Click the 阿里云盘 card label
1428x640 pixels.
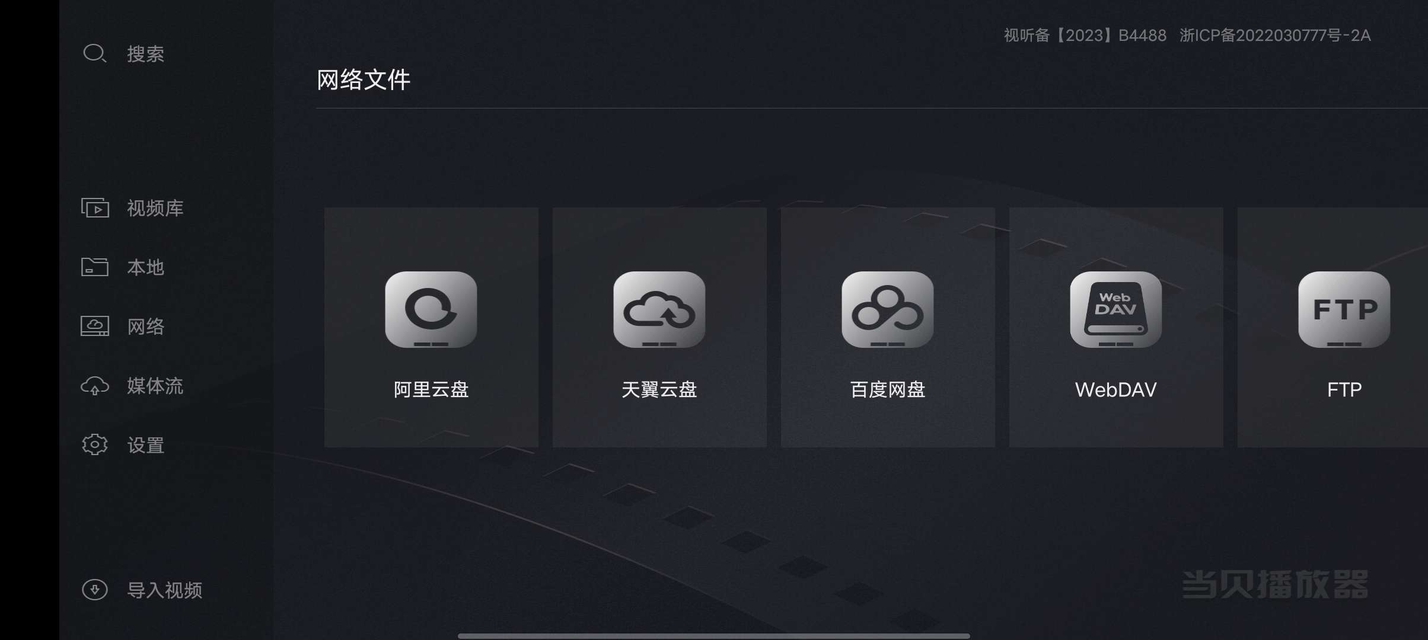click(431, 389)
